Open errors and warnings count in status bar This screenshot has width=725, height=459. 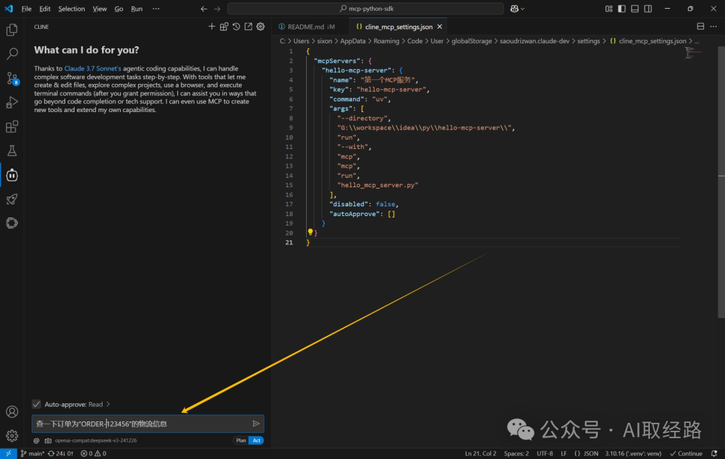coord(93,454)
